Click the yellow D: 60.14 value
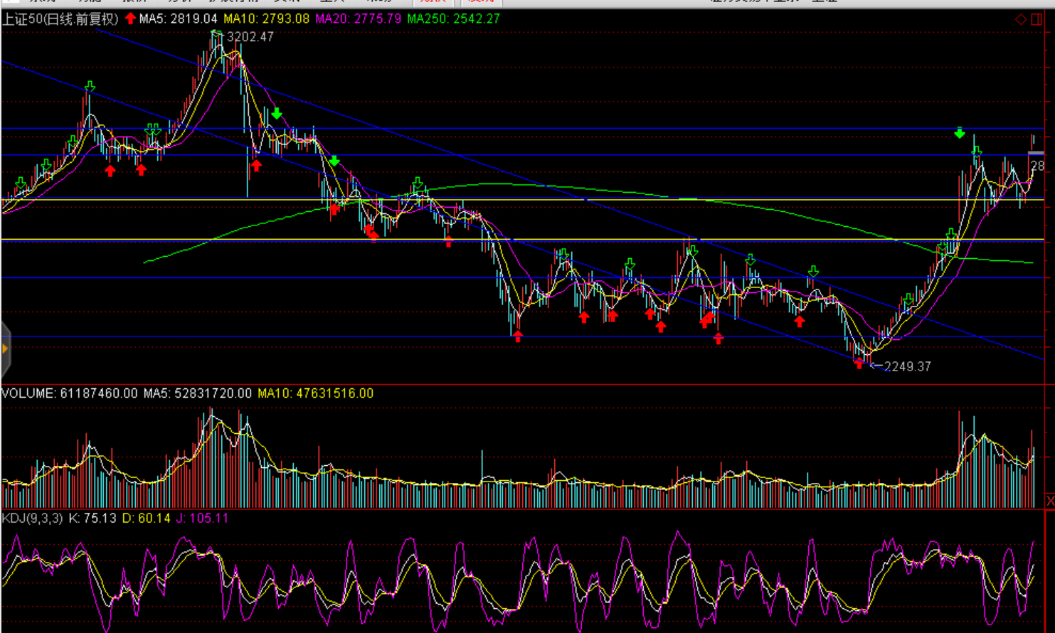The height and width of the screenshot is (633, 1055). 147,518
